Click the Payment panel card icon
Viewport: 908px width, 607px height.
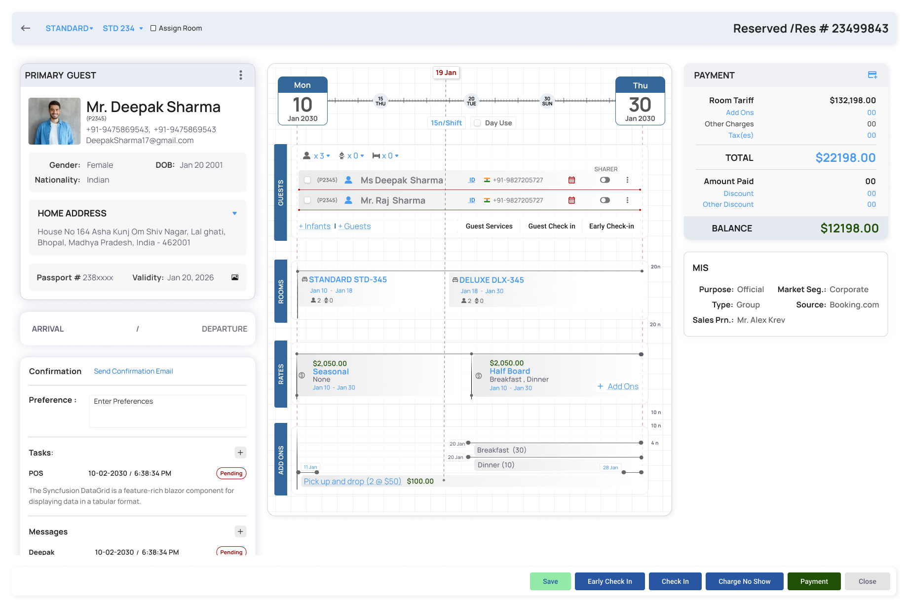pos(872,75)
